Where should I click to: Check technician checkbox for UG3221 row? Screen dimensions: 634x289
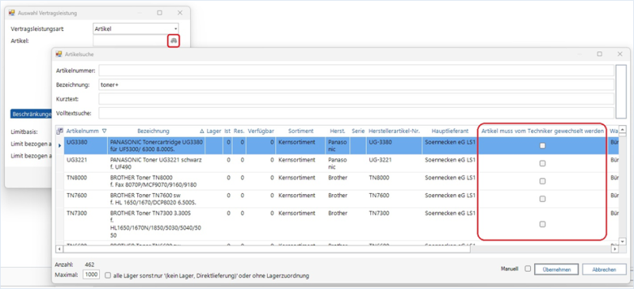point(543,163)
